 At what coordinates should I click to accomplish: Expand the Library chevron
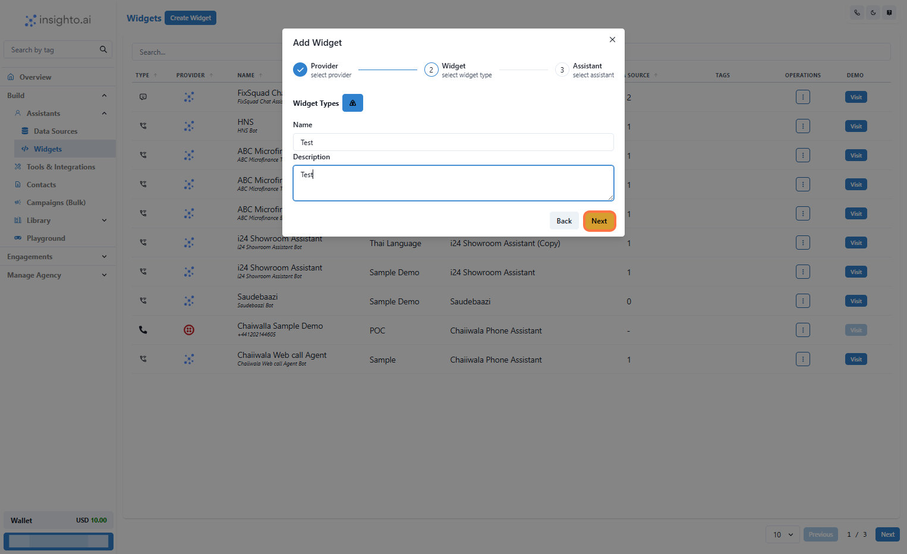click(x=105, y=221)
